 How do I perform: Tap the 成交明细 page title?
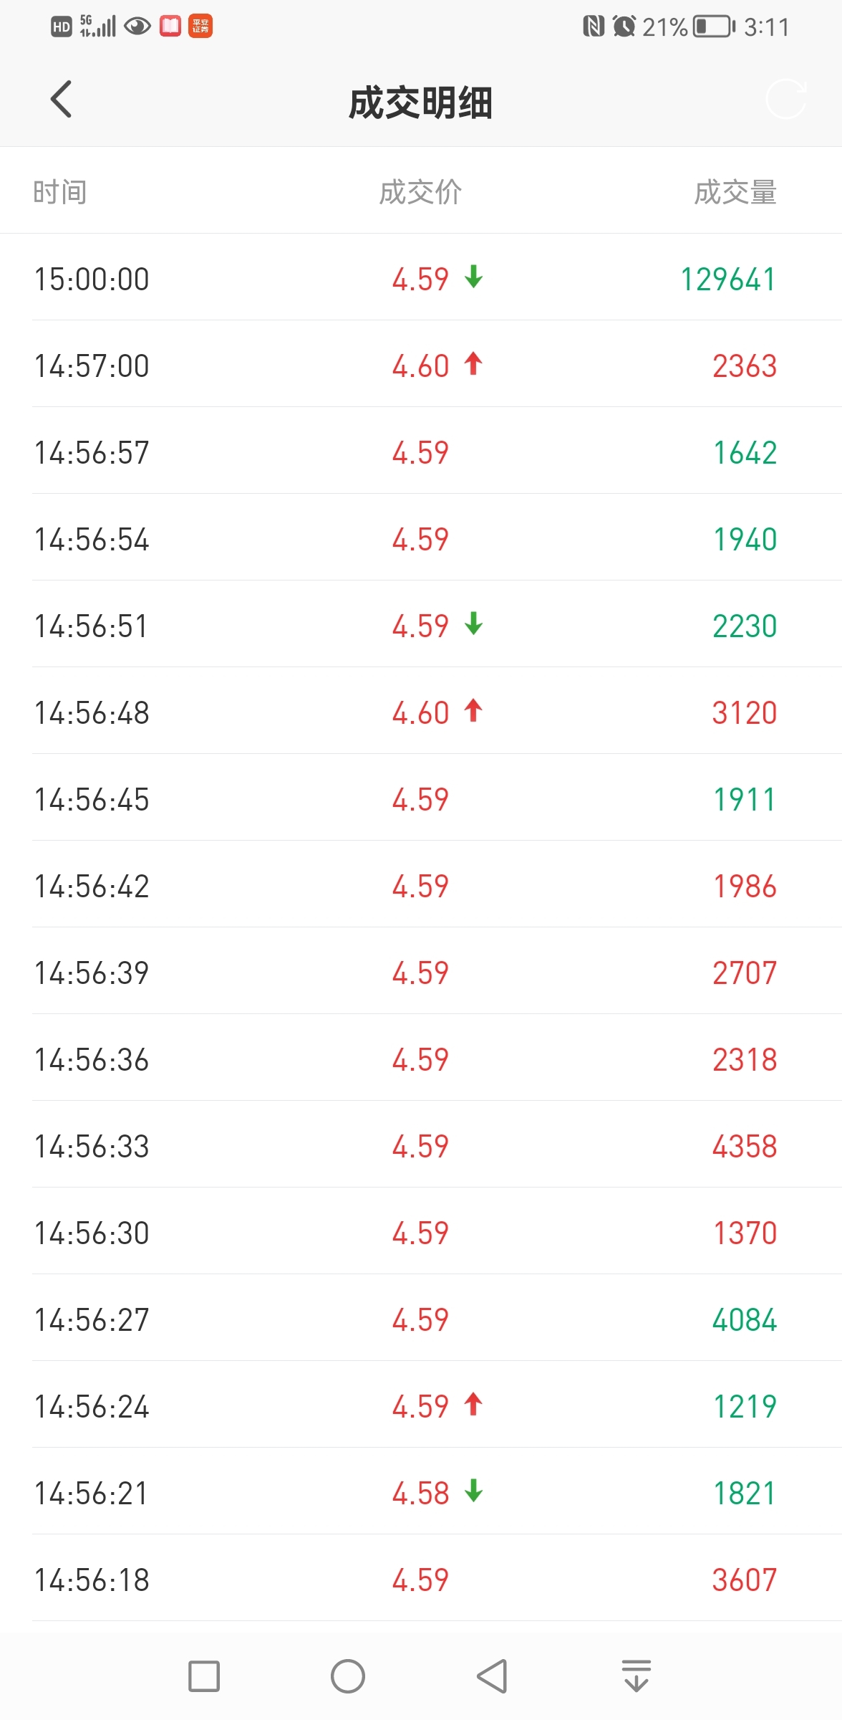pyautogui.click(x=421, y=102)
